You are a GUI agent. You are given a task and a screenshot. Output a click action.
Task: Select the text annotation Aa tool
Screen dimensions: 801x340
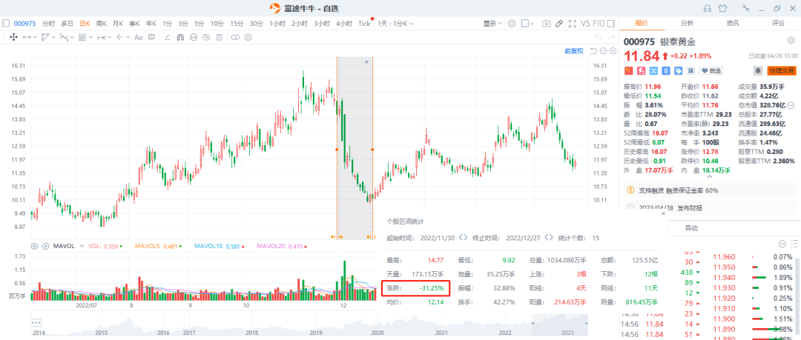pos(139,37)
